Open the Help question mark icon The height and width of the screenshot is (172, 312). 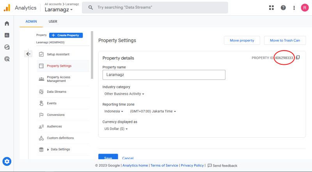click(x=283, y=8)
